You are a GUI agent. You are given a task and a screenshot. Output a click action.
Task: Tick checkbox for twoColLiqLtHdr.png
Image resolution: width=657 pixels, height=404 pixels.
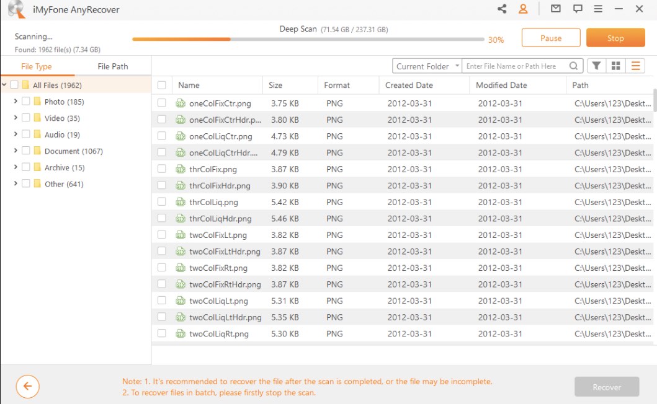click(x=162, y=317)
